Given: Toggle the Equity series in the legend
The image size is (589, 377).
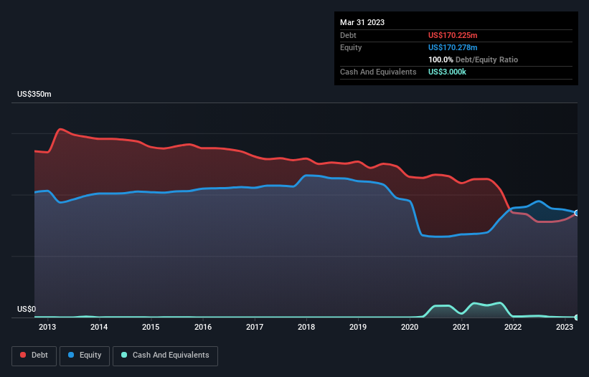Looking at the screenshot, I should pos(85,355).
